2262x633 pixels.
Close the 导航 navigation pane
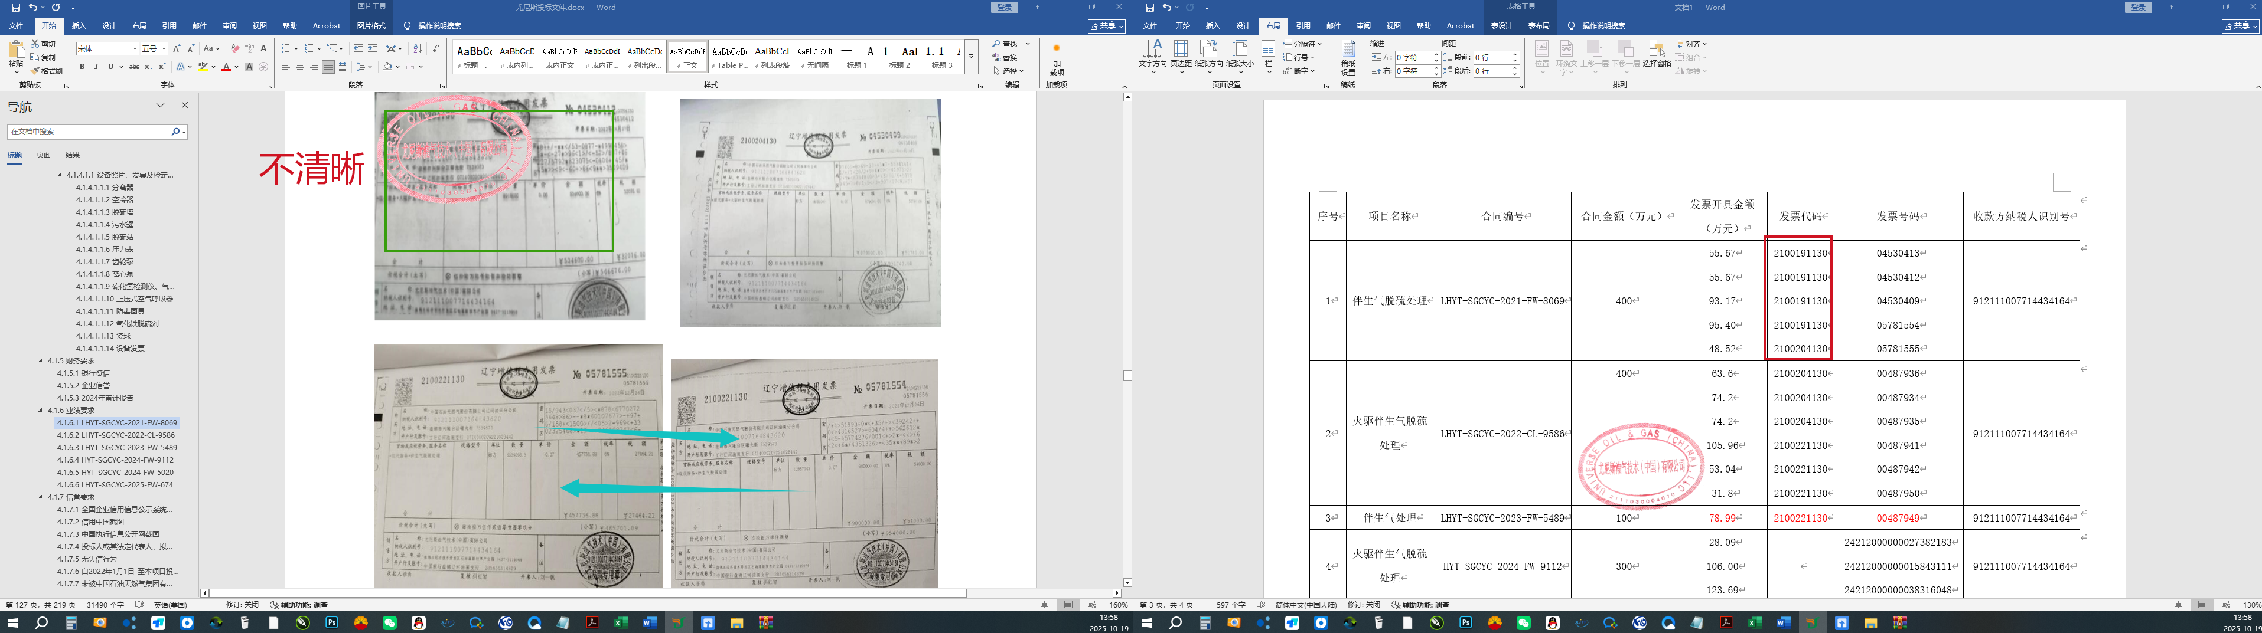pos(184,105)
